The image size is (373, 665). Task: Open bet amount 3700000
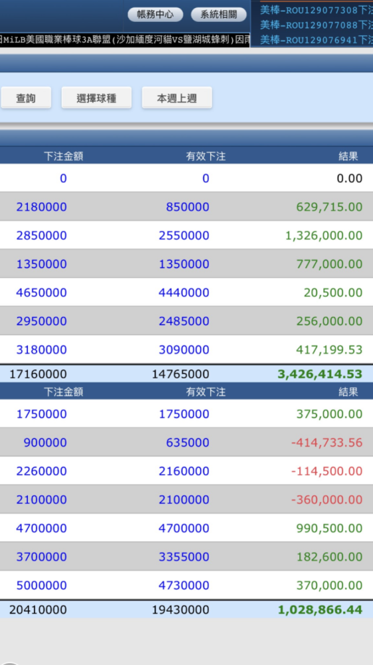pos(42,557)
